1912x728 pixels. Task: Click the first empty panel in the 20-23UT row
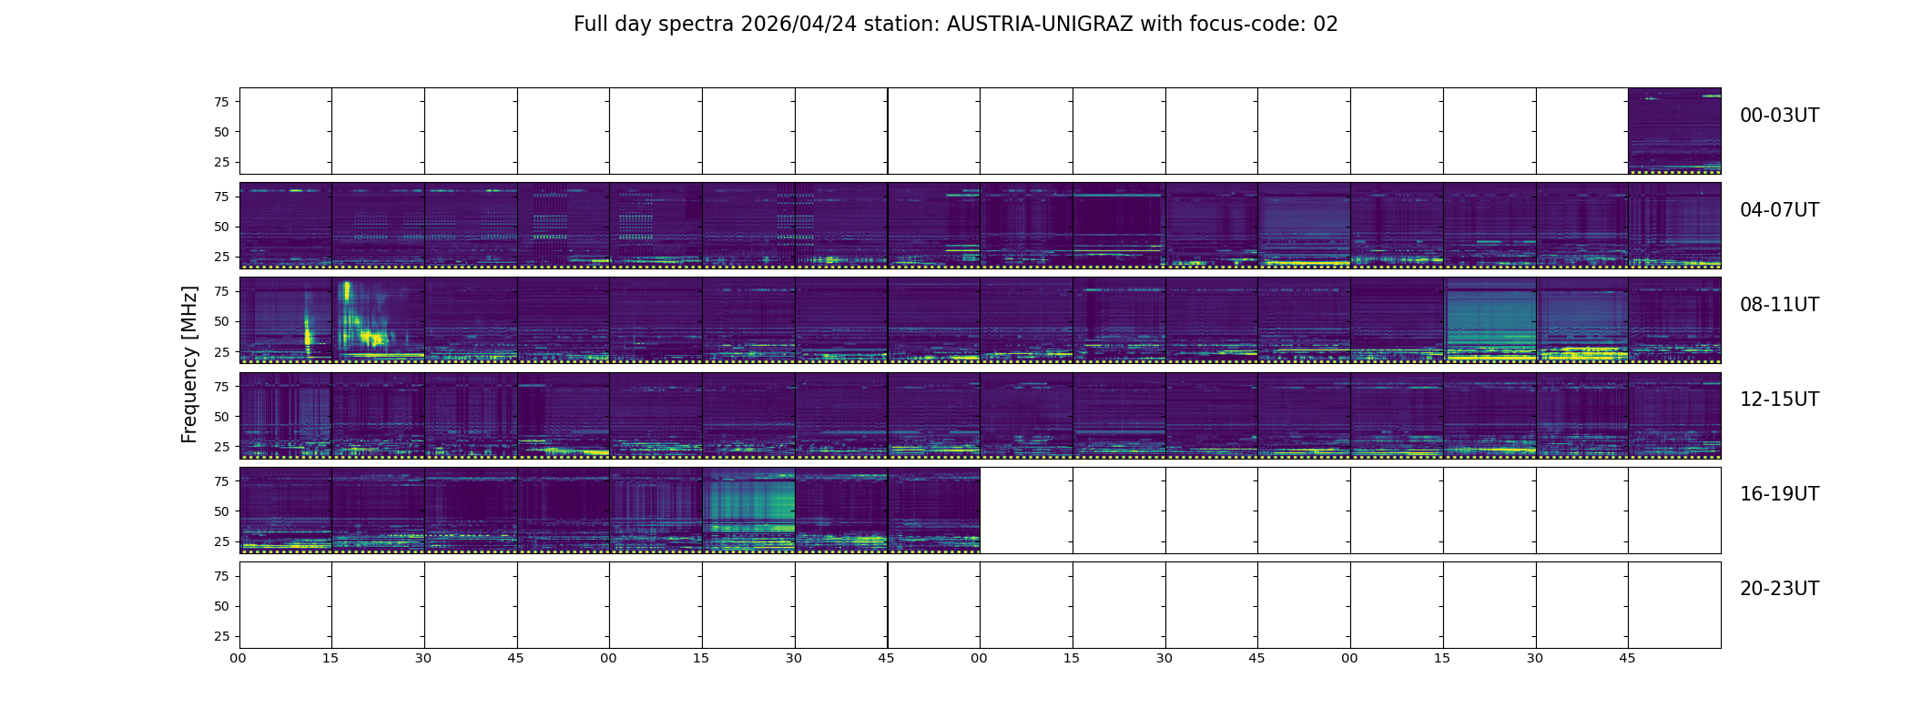coord(285,604)
